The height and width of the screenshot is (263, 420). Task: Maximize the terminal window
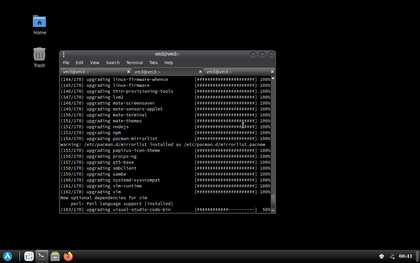click(262, 54)
